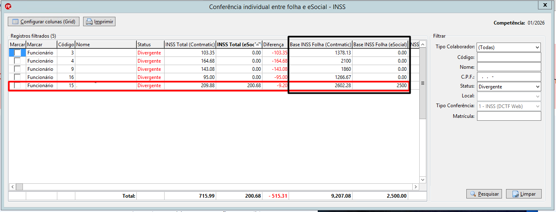
Task: Click the vertical scrollbar thumb grip
Action: pos(423,83)
